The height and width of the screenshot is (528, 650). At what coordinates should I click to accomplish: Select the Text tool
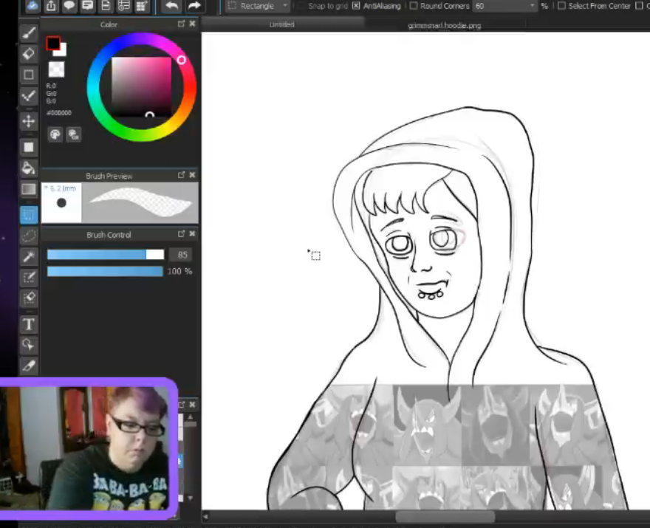[x=29, y=324]
